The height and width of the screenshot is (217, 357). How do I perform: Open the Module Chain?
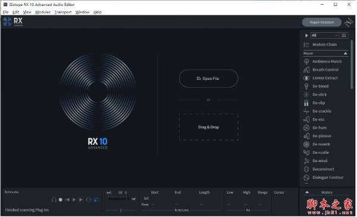tap(321, 45)
